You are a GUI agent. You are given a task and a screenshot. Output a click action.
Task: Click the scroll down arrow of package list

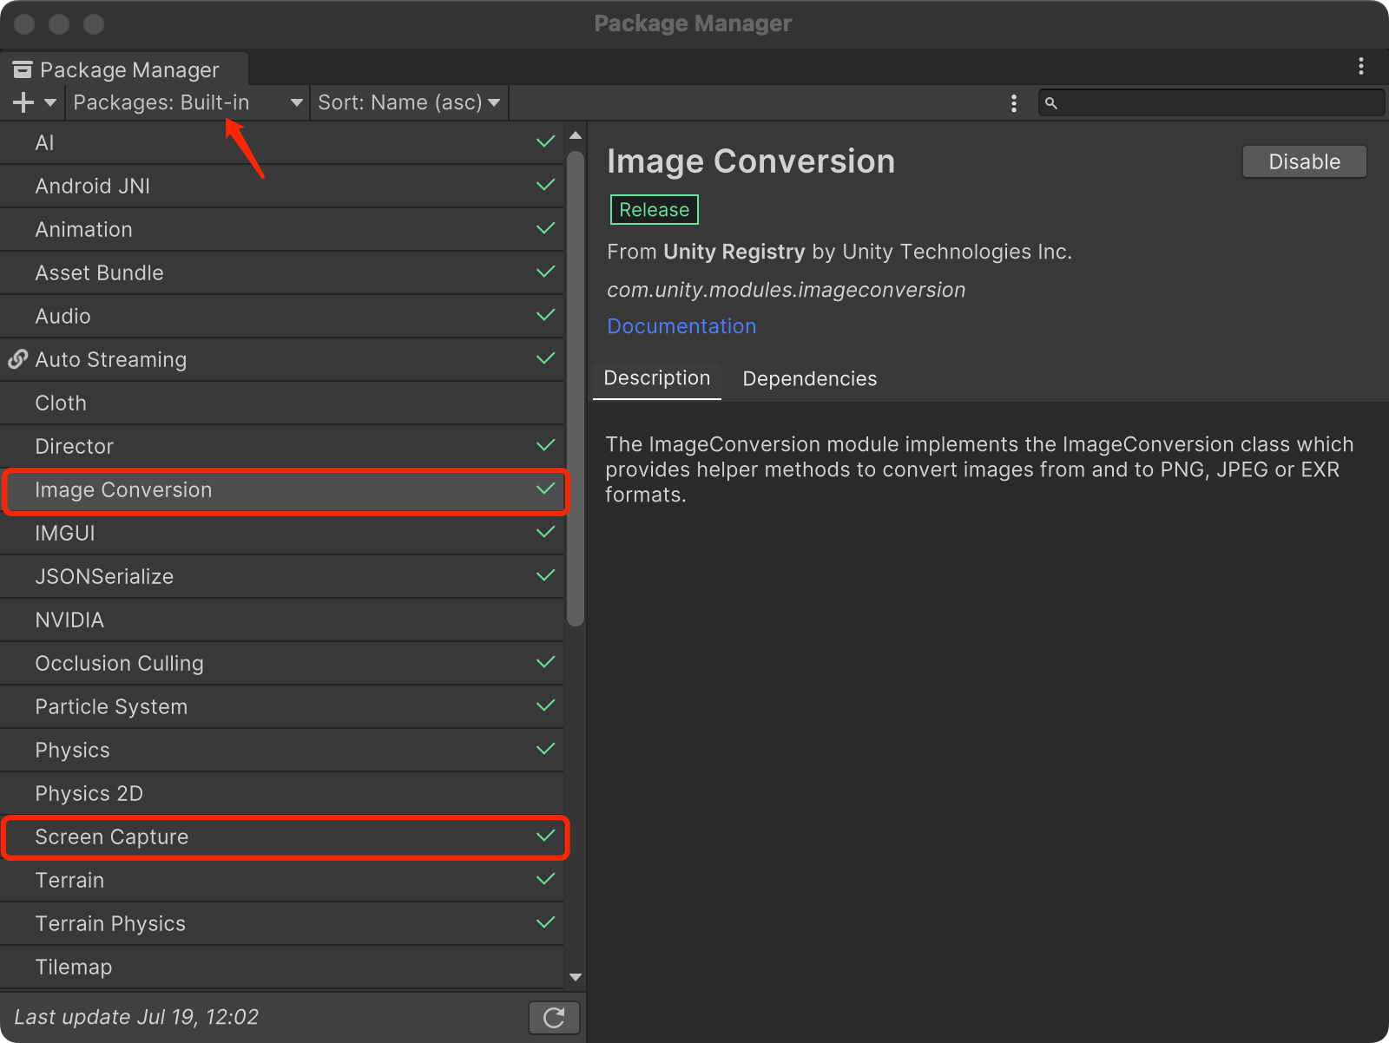575,977
